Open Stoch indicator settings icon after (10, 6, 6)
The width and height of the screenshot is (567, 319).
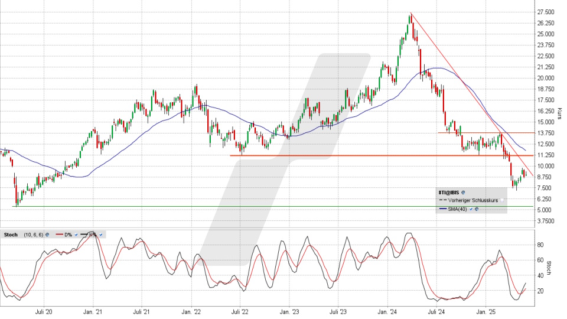click(x=47, y=235)
